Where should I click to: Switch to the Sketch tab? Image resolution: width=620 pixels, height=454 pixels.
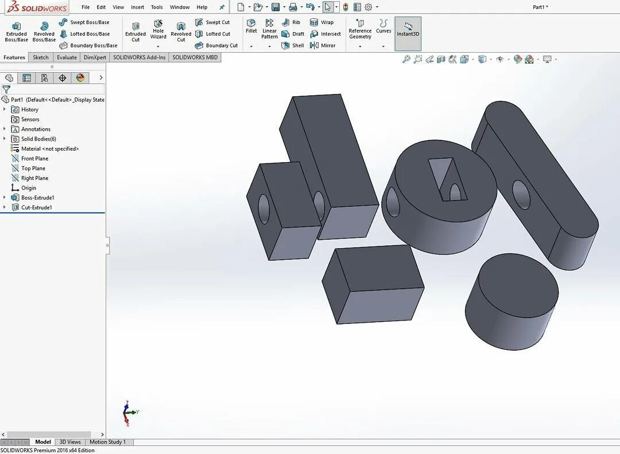(x=41, y=57)
